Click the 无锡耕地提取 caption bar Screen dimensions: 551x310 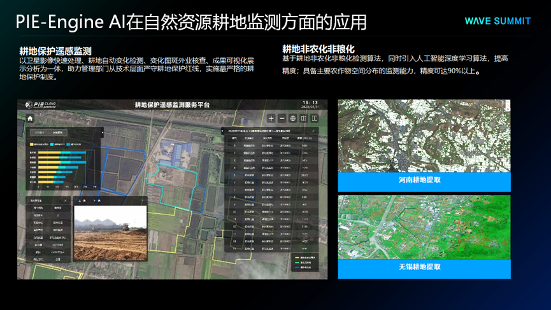[424, 269]
